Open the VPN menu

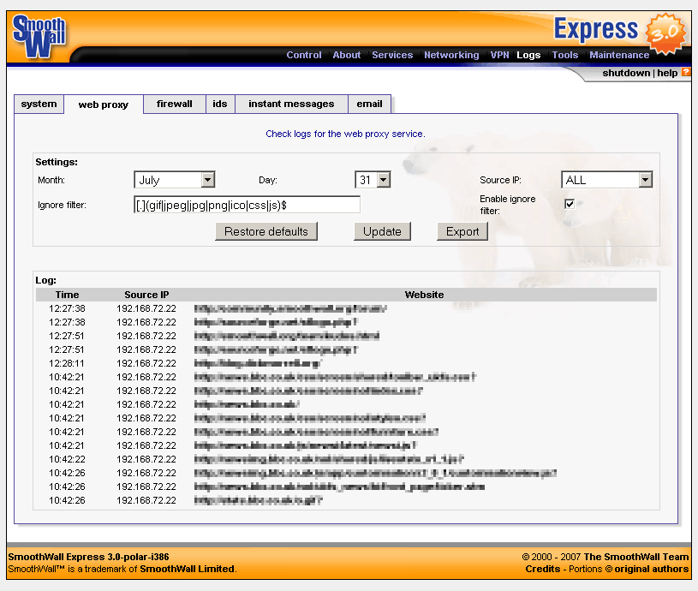pos(499,55)
